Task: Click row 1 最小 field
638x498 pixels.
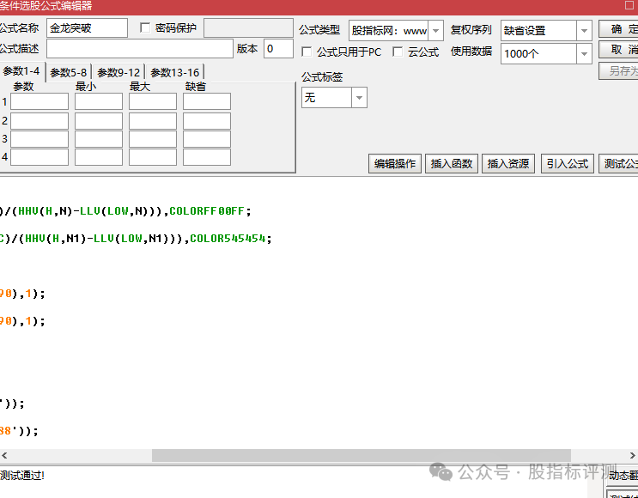Action: (x=99, y=101)
